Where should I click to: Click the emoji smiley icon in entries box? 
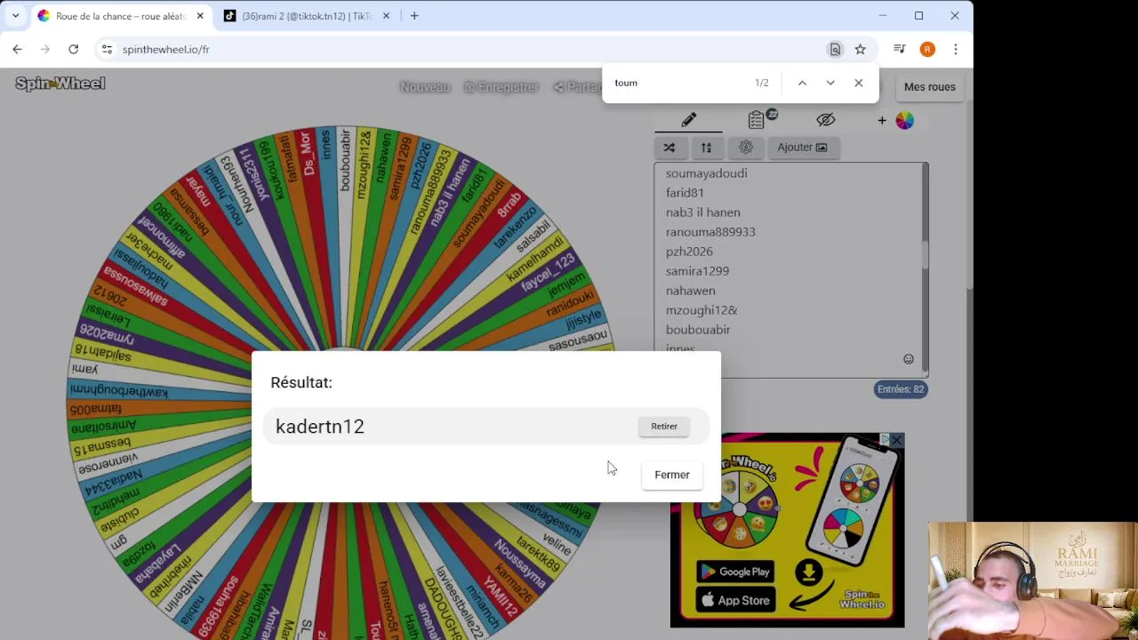coord(909,359)
